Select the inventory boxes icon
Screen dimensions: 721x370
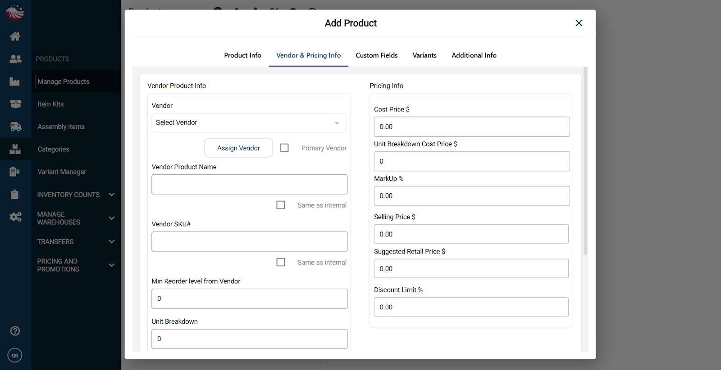[15, 149]
